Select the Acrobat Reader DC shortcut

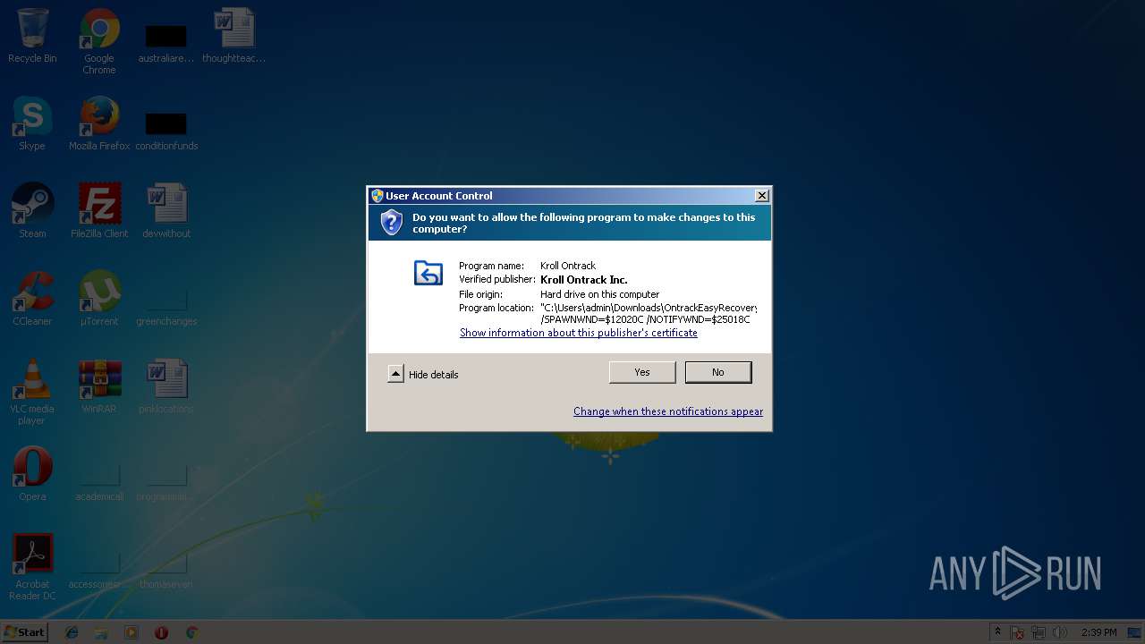(32, 567)
